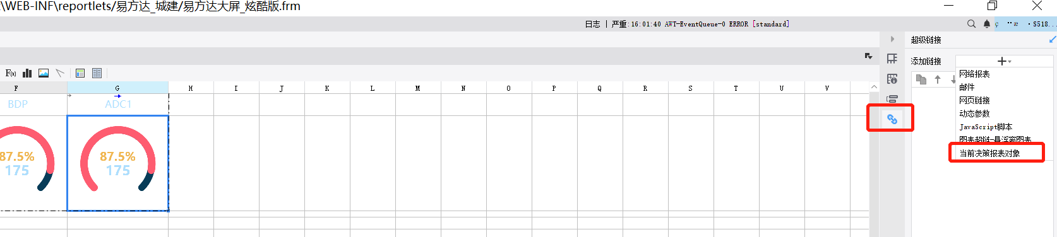This screenshot has width=1057, height=237.
Task: Click the vertical scrollbar up arrow
Action: pos(874,87)
